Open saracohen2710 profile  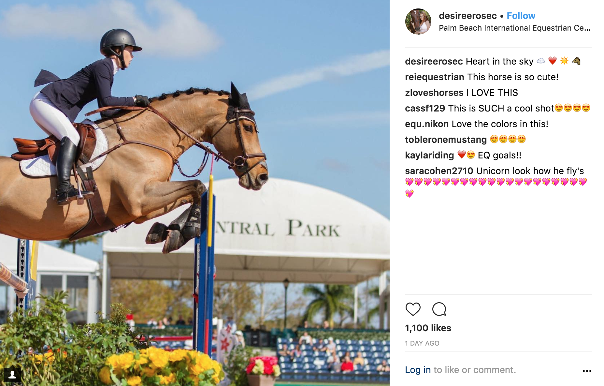439,171
